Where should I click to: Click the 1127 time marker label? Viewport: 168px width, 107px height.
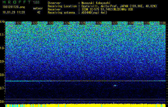click(114, 23)
